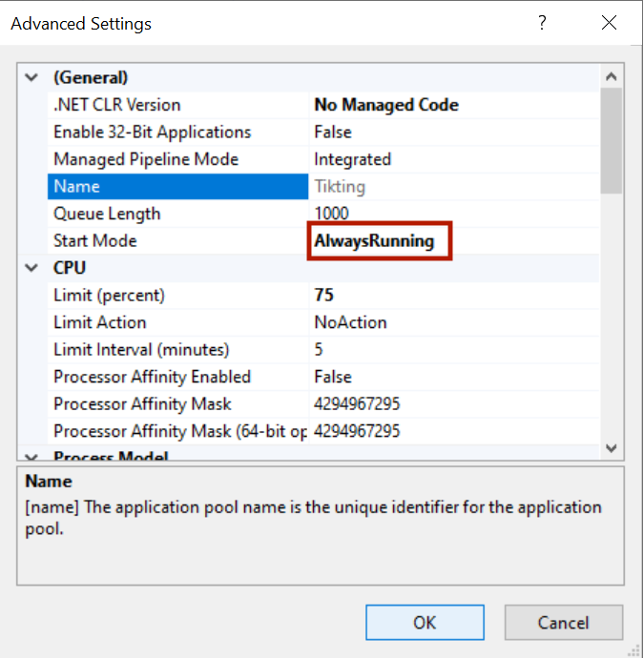
Task: Expand the Process Model section chevron
Action: click(32, 457)
